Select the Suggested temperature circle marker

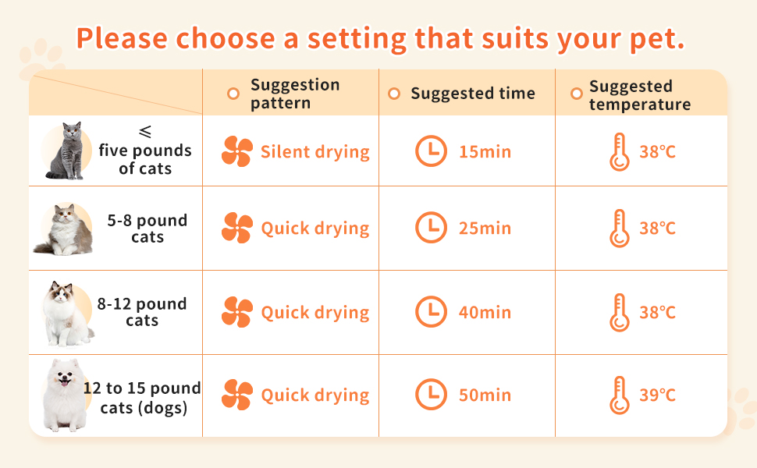(x=576, y=94)
